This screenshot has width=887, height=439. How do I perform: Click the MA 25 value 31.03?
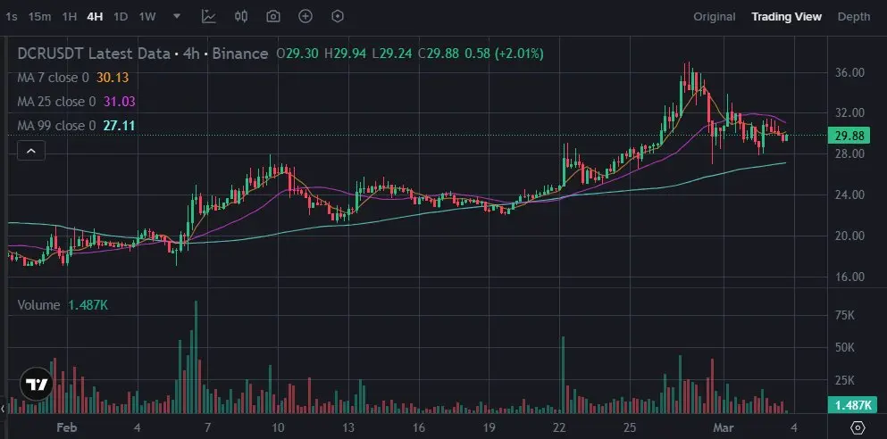pos(119,102)
